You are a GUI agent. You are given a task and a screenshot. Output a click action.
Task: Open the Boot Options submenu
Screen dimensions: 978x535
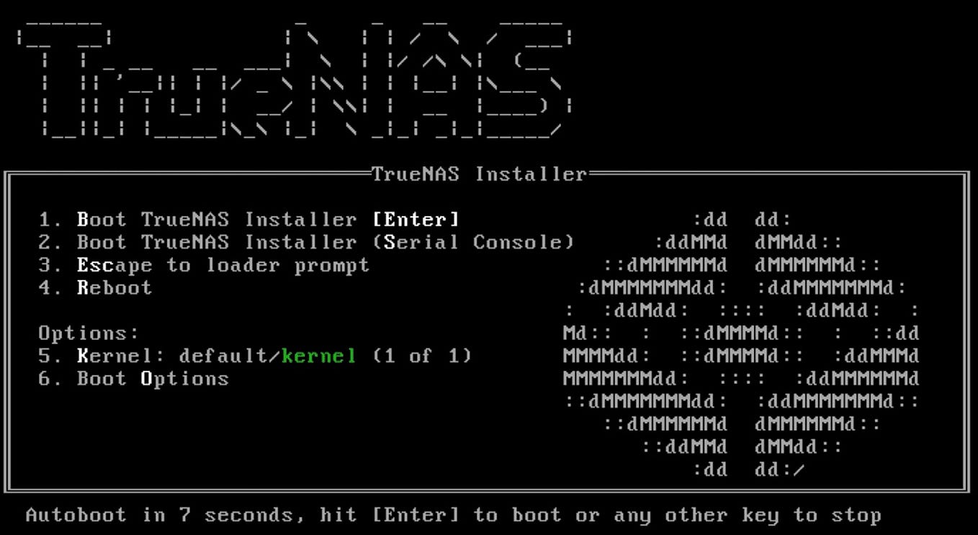(x=133, y=379)
